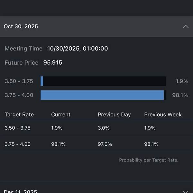Collapse the Oct 30, 2025 section chevron

185,26
